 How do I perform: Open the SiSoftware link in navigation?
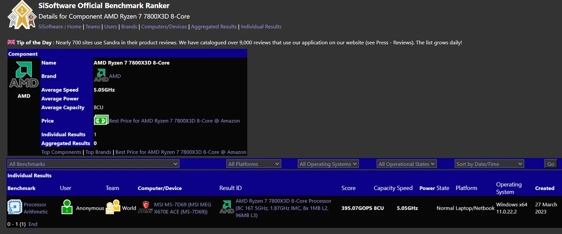[x=51, y=27]
